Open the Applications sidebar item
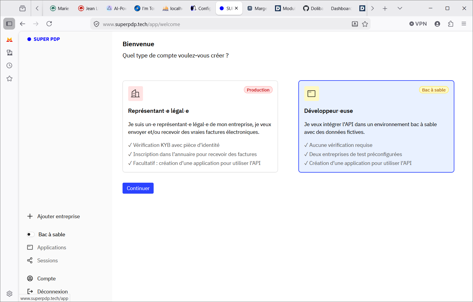The width and height of the screenshot is (473, 302). click(47, 248)
